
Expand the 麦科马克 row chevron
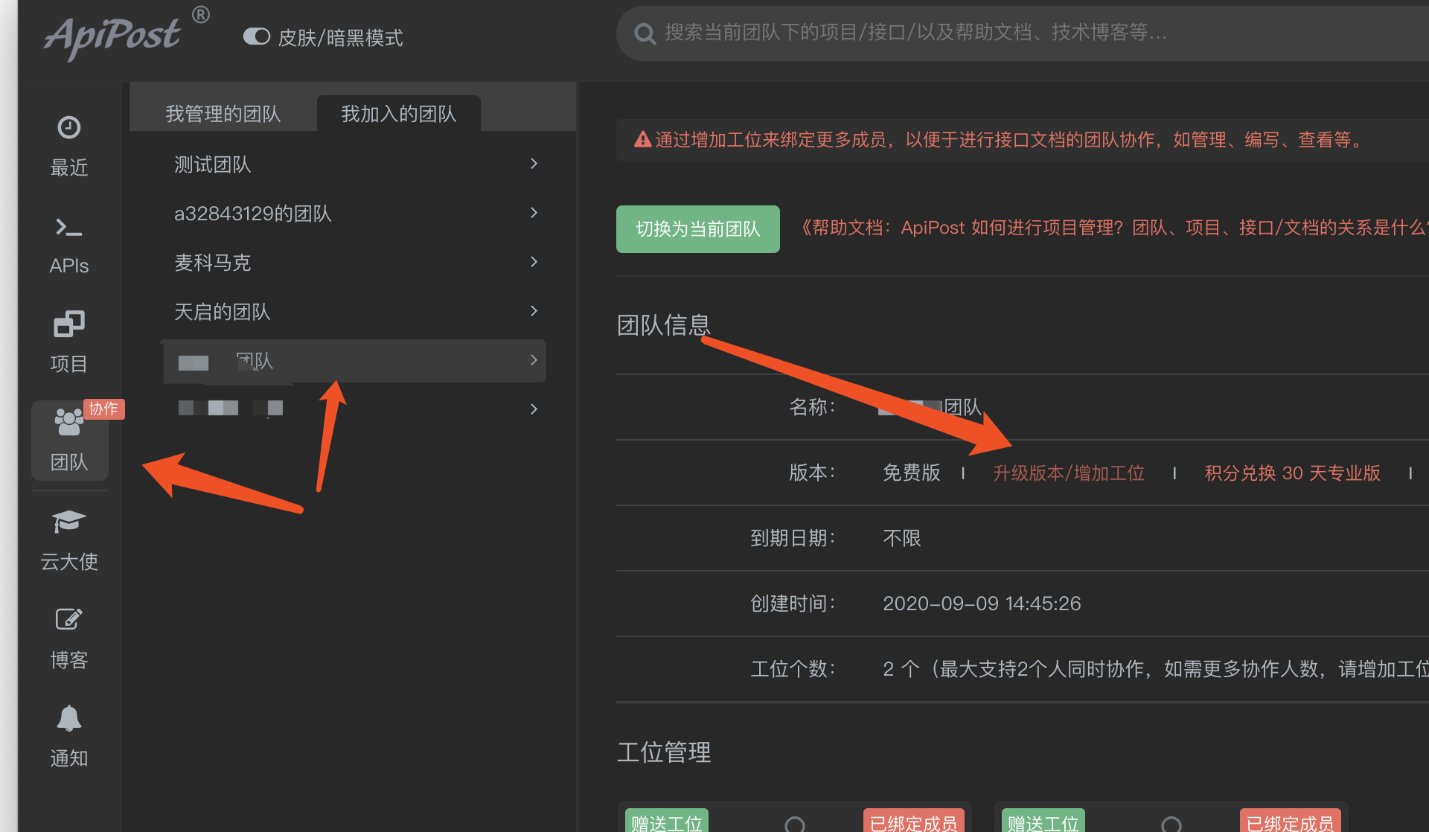pyautogui.click(x=534, y=262)
